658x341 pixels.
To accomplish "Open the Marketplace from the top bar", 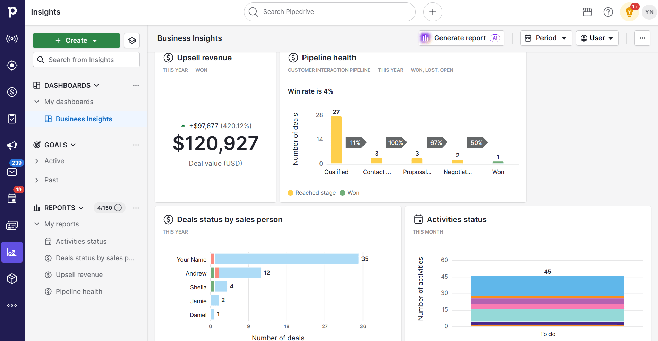I will (x=587, y=11).
